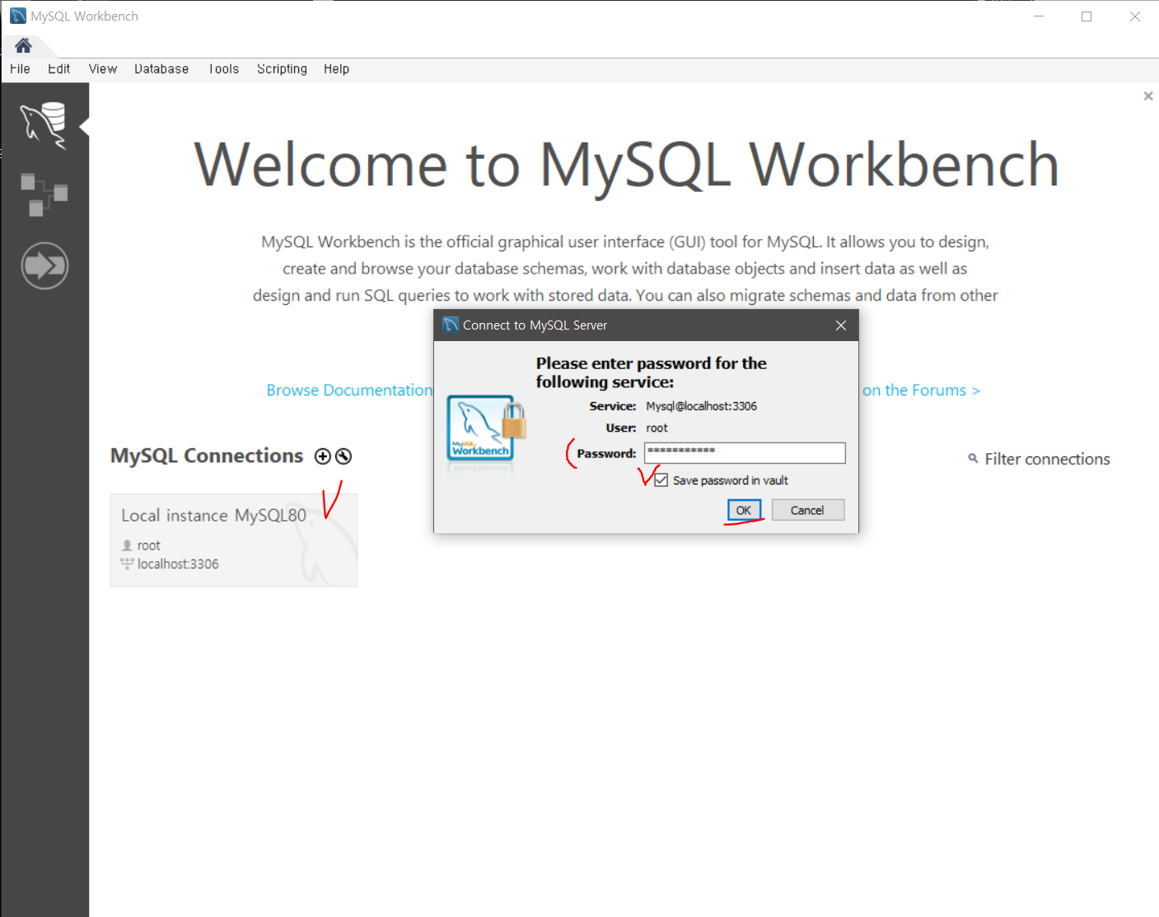This screenshot has height=917, width=1159.
Task: Open the Edit menu
Action: [x=58, y=69]
